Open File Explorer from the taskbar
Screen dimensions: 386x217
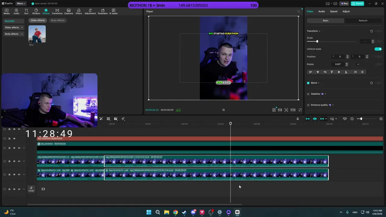(166, 212)
